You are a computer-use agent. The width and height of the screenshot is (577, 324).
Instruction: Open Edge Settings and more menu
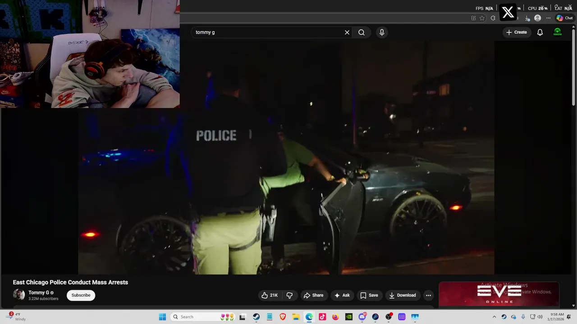click(548, 18)
